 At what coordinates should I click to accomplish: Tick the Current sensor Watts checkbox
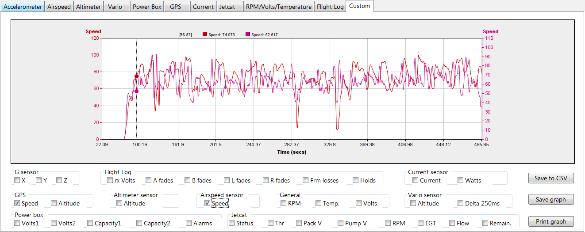pyautogui.click(x=461, y=180)
